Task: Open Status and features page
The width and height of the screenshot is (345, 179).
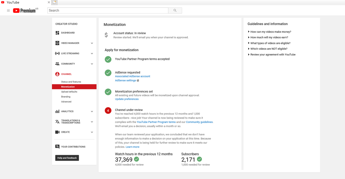Action: [x=71, y=82]
